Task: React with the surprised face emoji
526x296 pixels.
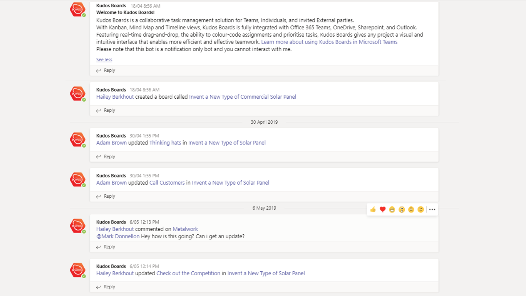Action: [402, 210]
